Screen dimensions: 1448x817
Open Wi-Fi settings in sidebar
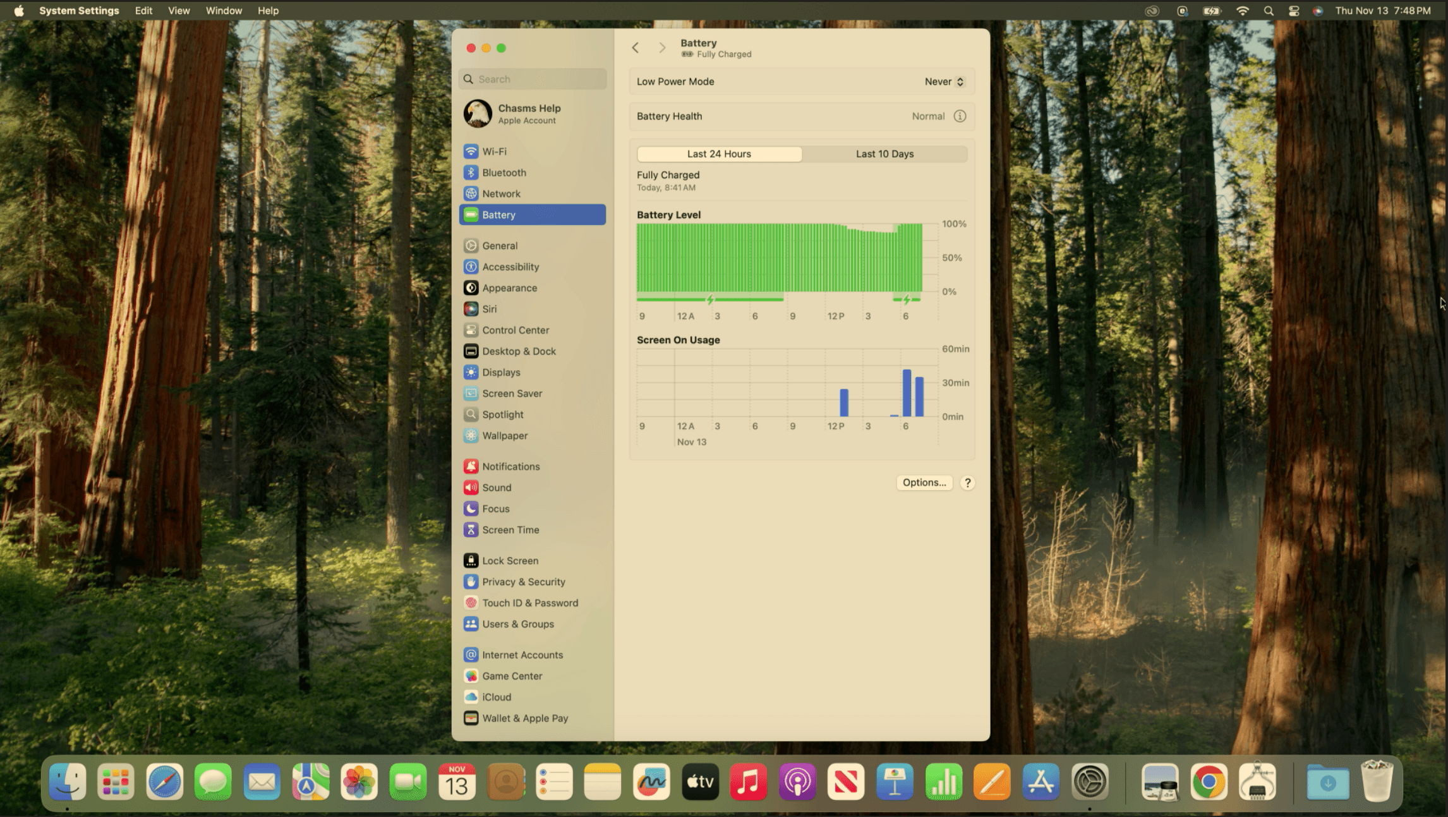point(494,152)
